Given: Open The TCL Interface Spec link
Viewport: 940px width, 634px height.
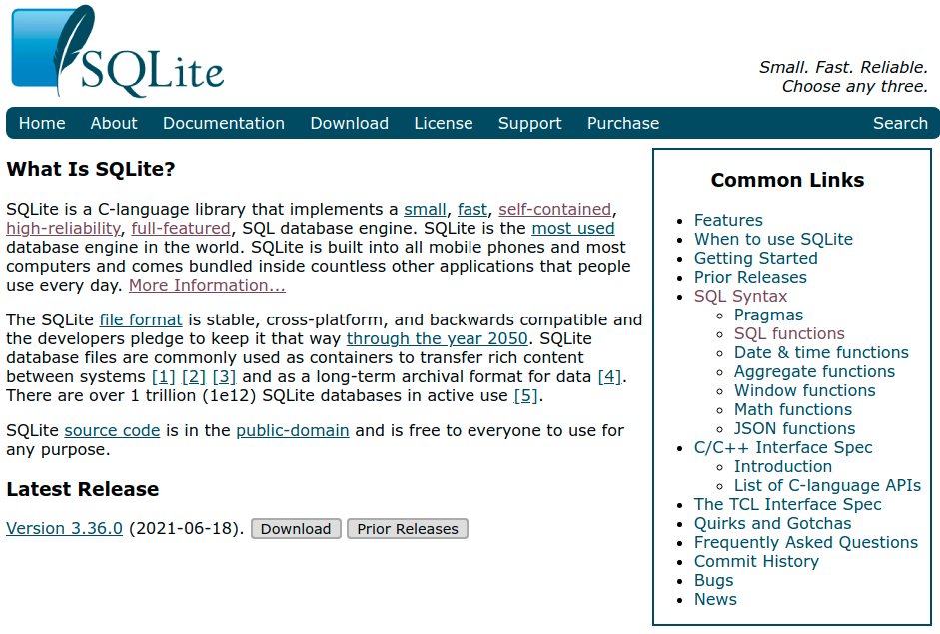Looking at the screenshot, I should click(x=788, y=504).
